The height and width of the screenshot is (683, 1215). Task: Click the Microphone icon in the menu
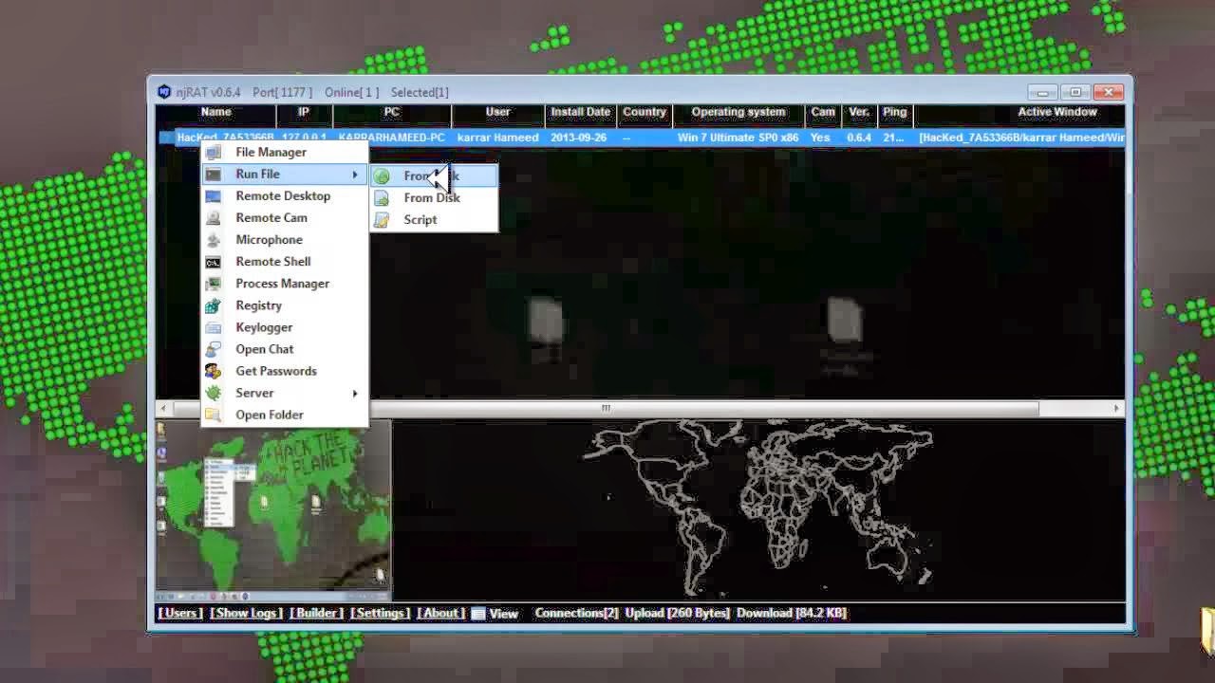(214, 240)
